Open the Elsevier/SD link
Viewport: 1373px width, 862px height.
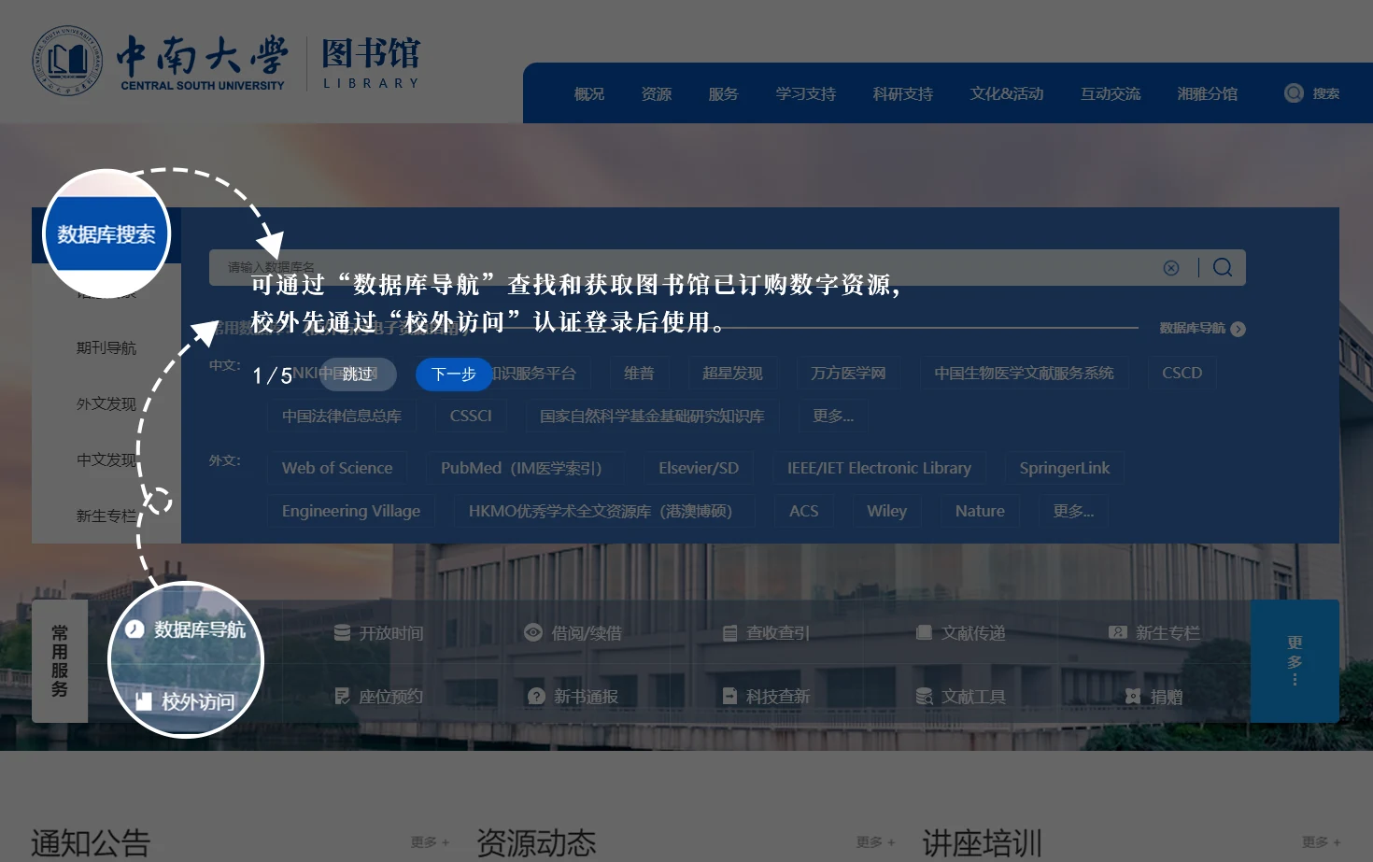699,468
